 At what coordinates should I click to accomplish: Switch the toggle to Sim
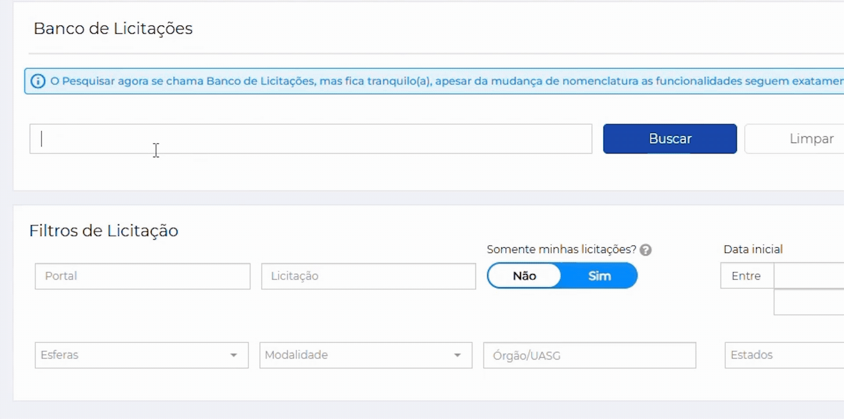tap(599, 276)
